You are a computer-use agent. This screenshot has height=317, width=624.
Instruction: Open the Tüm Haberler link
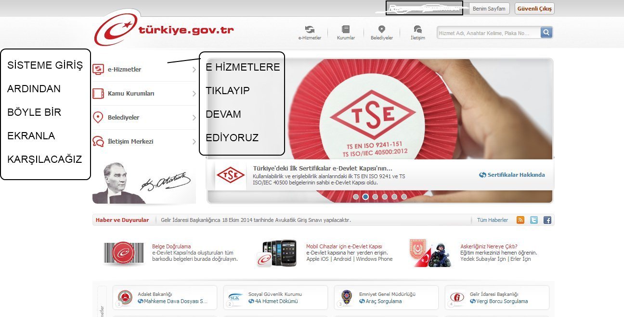pyautogui.click(x=492, y=220)
